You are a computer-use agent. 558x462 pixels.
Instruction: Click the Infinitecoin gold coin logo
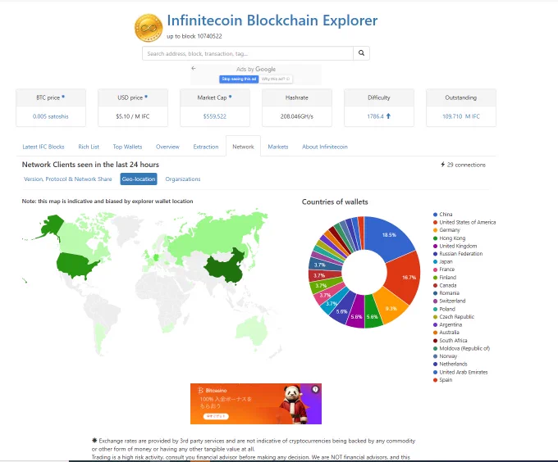point(149,28)
